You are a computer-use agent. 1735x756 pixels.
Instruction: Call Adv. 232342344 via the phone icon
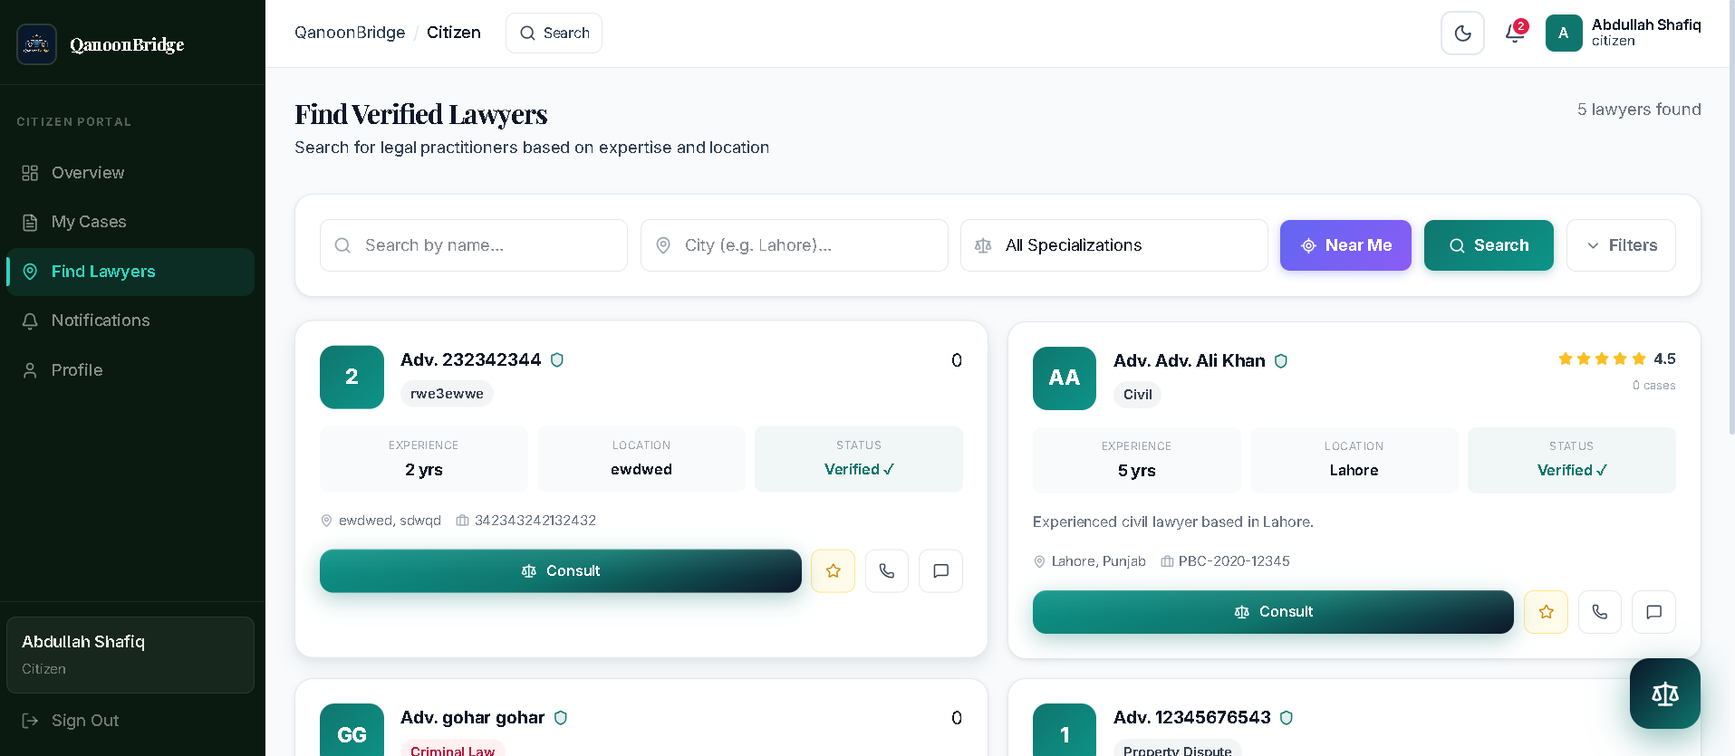(887, 571)
